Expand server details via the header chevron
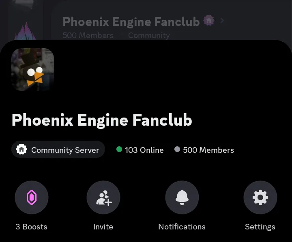This screenshot has height=242, width=292. tap(222, 21)
